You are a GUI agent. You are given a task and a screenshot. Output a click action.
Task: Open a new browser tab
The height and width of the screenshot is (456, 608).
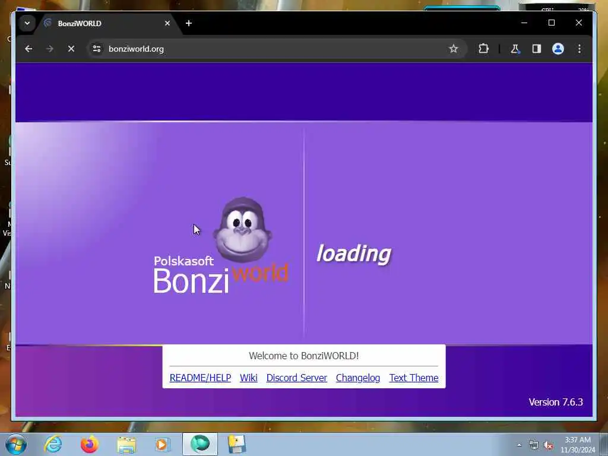188,23
